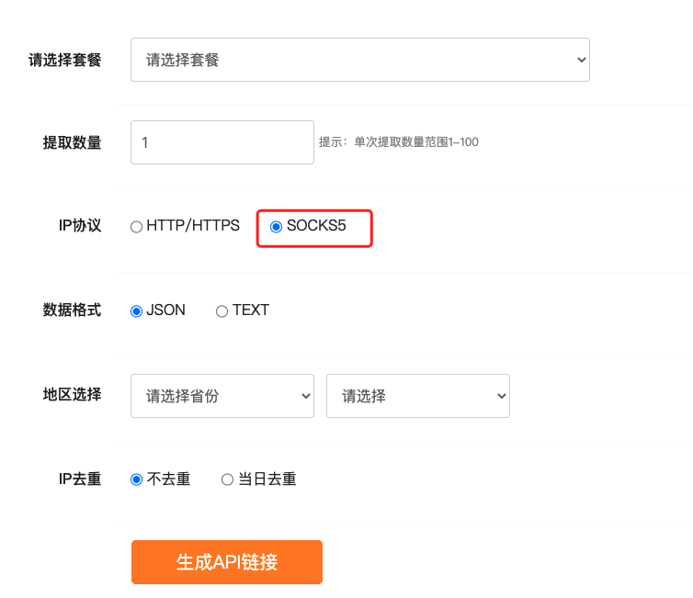Click the 数据格式 row label
The height and width of the screenshot is (598, 693).
click(x=72, y=310)
